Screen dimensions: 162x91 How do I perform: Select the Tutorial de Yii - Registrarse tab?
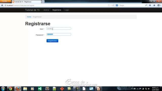click(26, 2)
